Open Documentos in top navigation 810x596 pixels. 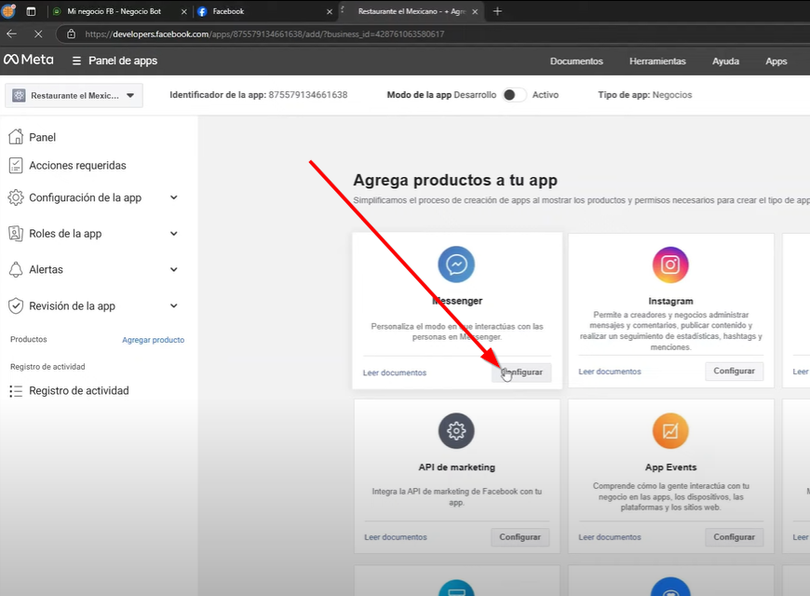coord(576,61)
